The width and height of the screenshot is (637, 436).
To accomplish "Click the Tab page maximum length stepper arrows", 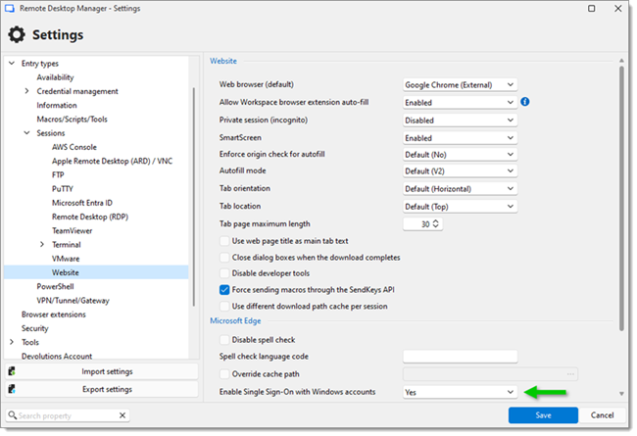I will [x=436, y=223].
